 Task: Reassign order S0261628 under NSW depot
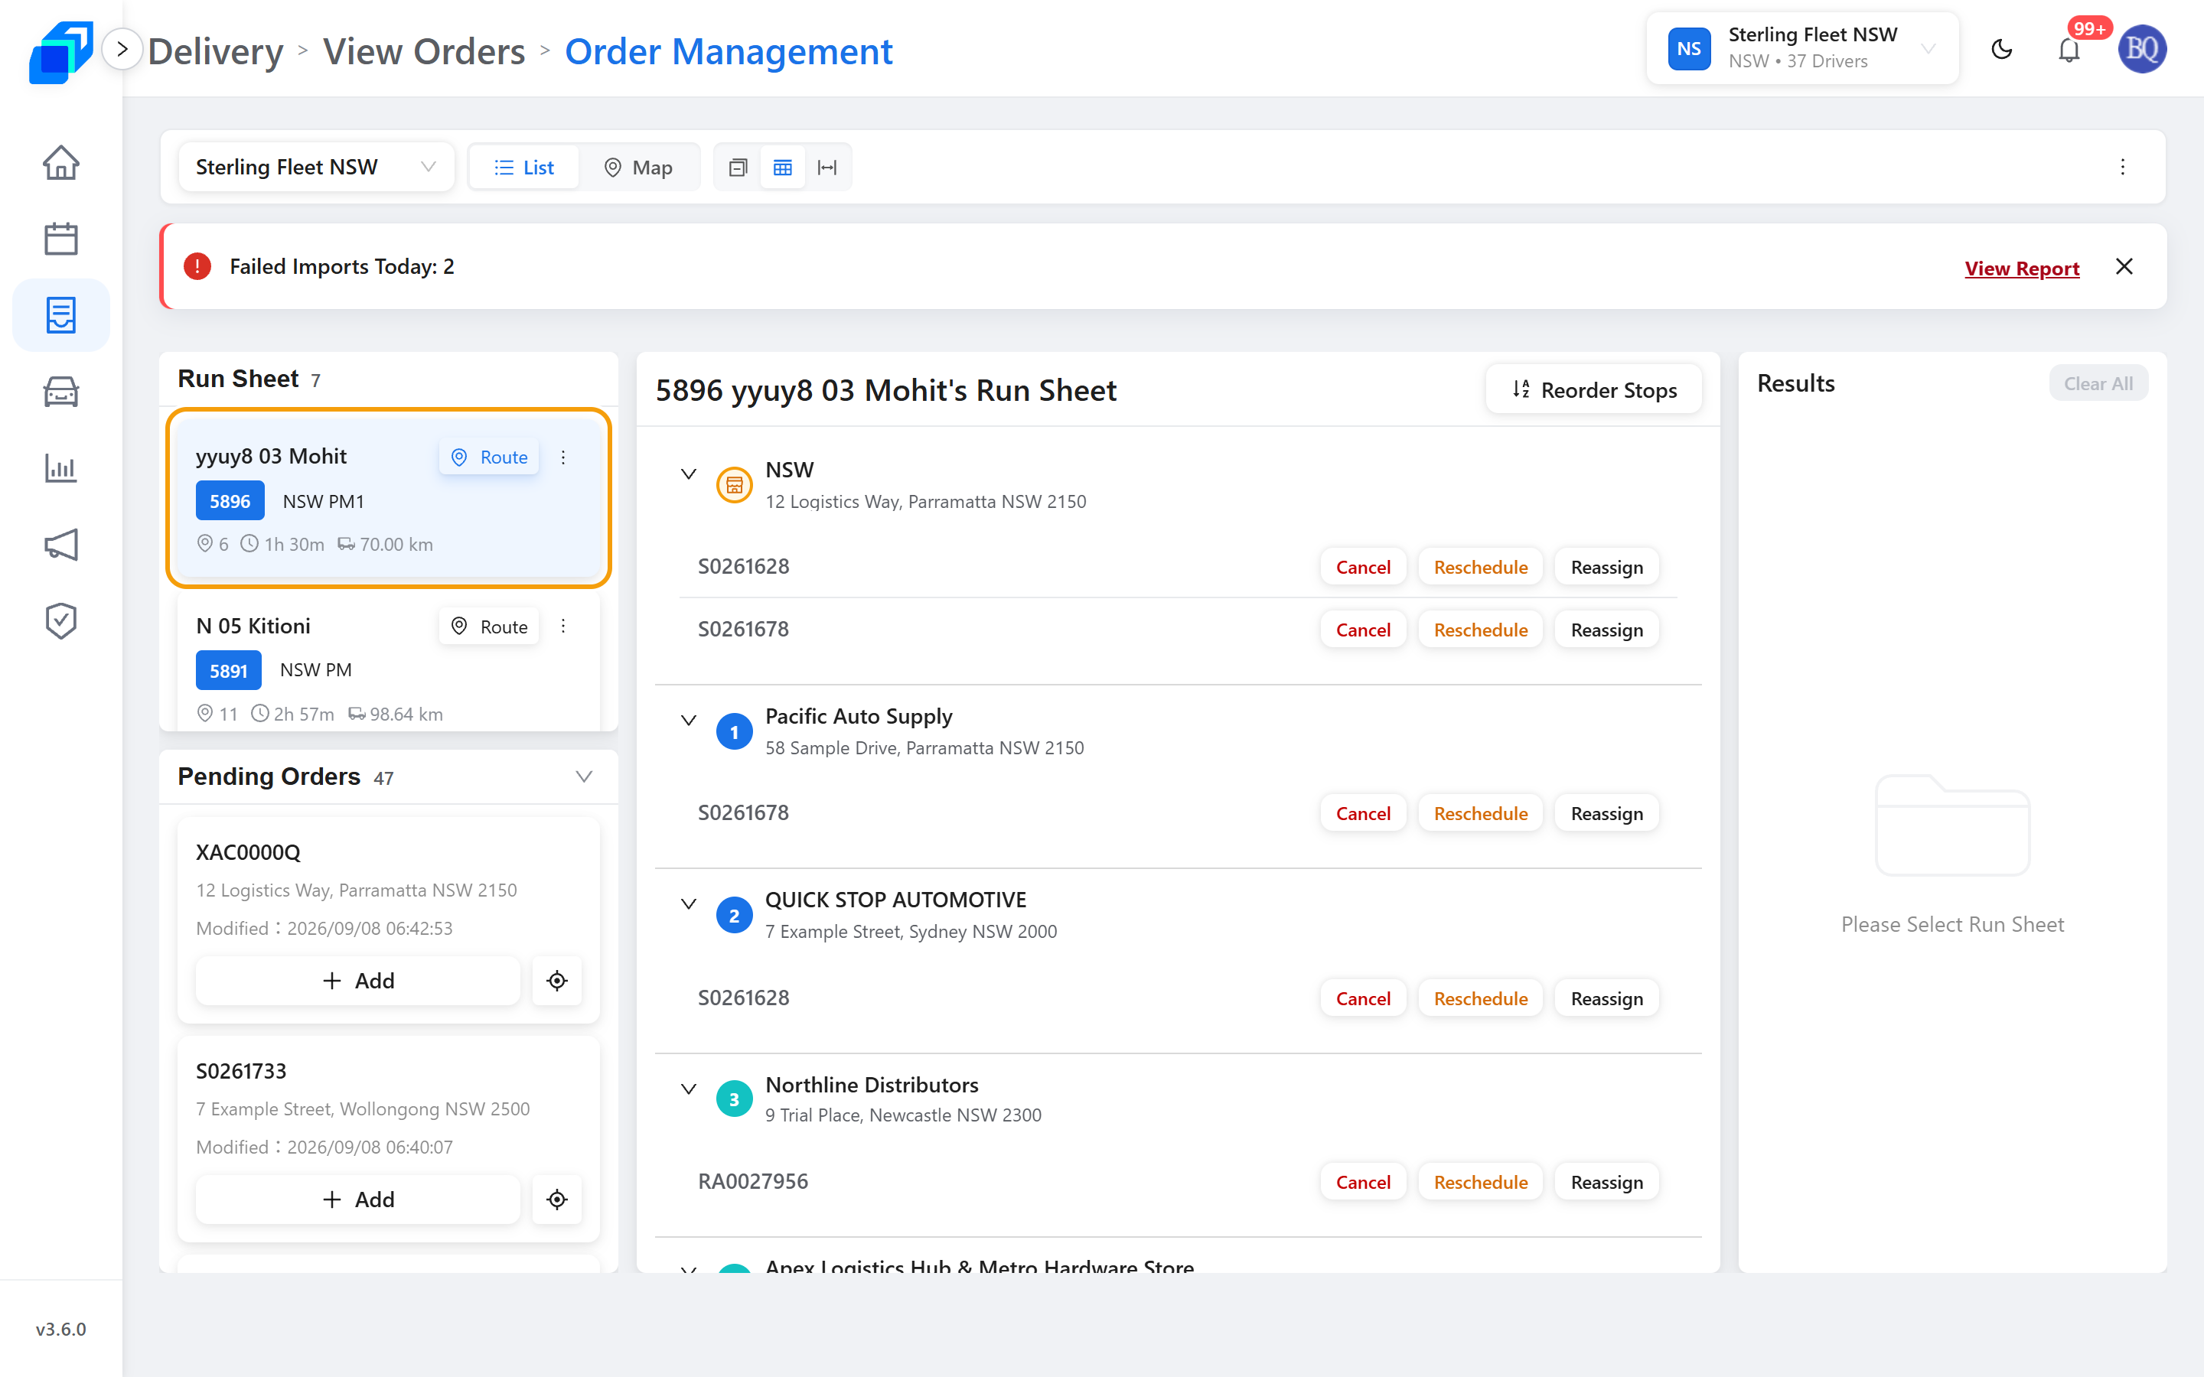point(1606,568)
